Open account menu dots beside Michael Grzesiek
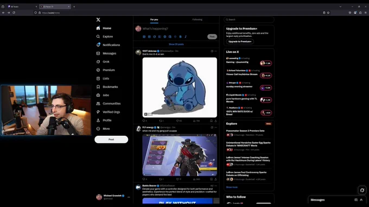Image resolution: width=369 pixels, height=207 pixels. 129,197
